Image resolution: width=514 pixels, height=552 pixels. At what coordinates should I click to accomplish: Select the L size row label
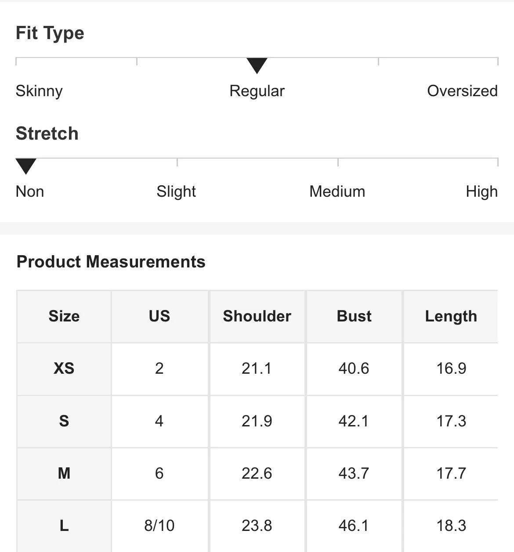point(64,526)
